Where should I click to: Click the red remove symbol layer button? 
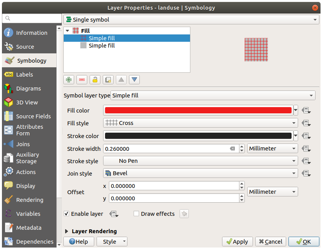tap(82, 80)
